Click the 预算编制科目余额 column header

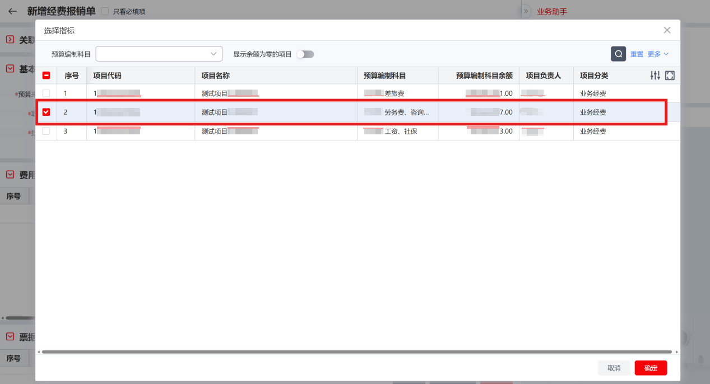pyautogui.click(x=484, y=76)
